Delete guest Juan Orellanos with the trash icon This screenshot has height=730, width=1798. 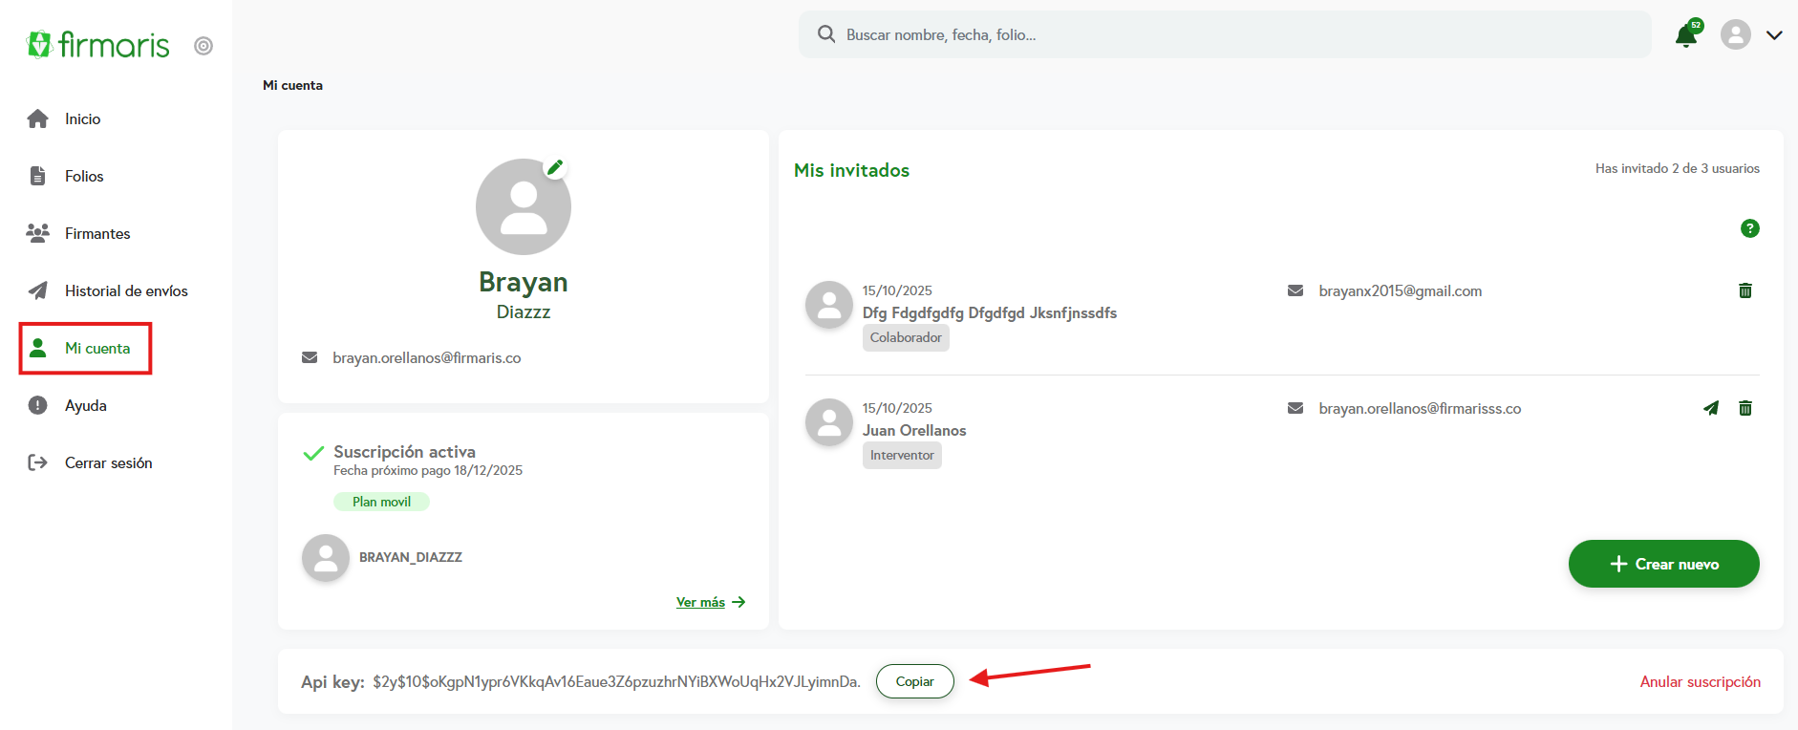coord(1744,408)
